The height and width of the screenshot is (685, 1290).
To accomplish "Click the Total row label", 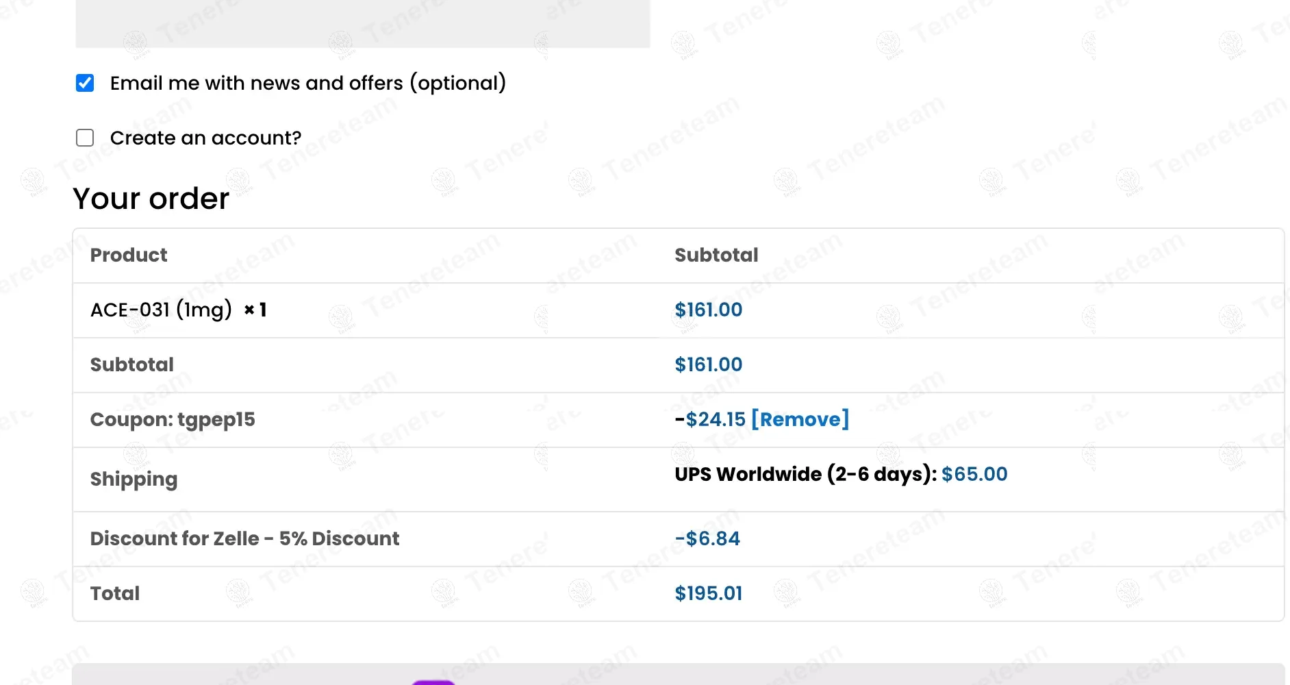I will coord(115,593).
